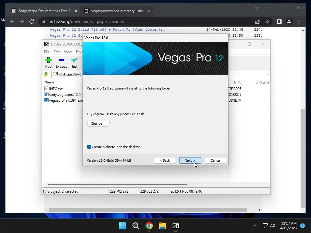Click 7-Zip up-one-level folder icon

[46, 74]
